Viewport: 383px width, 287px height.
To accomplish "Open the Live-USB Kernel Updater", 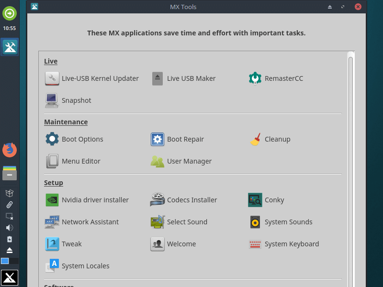I will 100,78.
